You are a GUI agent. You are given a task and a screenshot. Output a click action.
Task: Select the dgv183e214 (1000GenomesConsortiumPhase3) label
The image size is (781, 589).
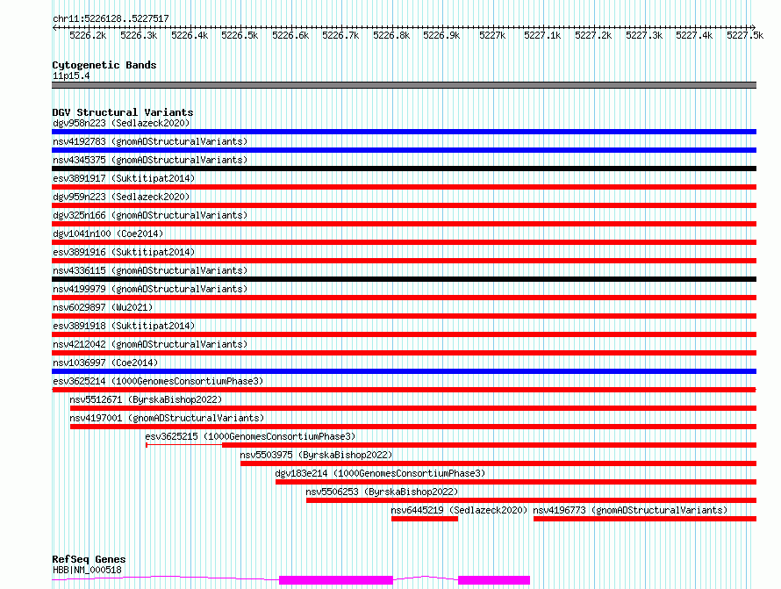380,473
